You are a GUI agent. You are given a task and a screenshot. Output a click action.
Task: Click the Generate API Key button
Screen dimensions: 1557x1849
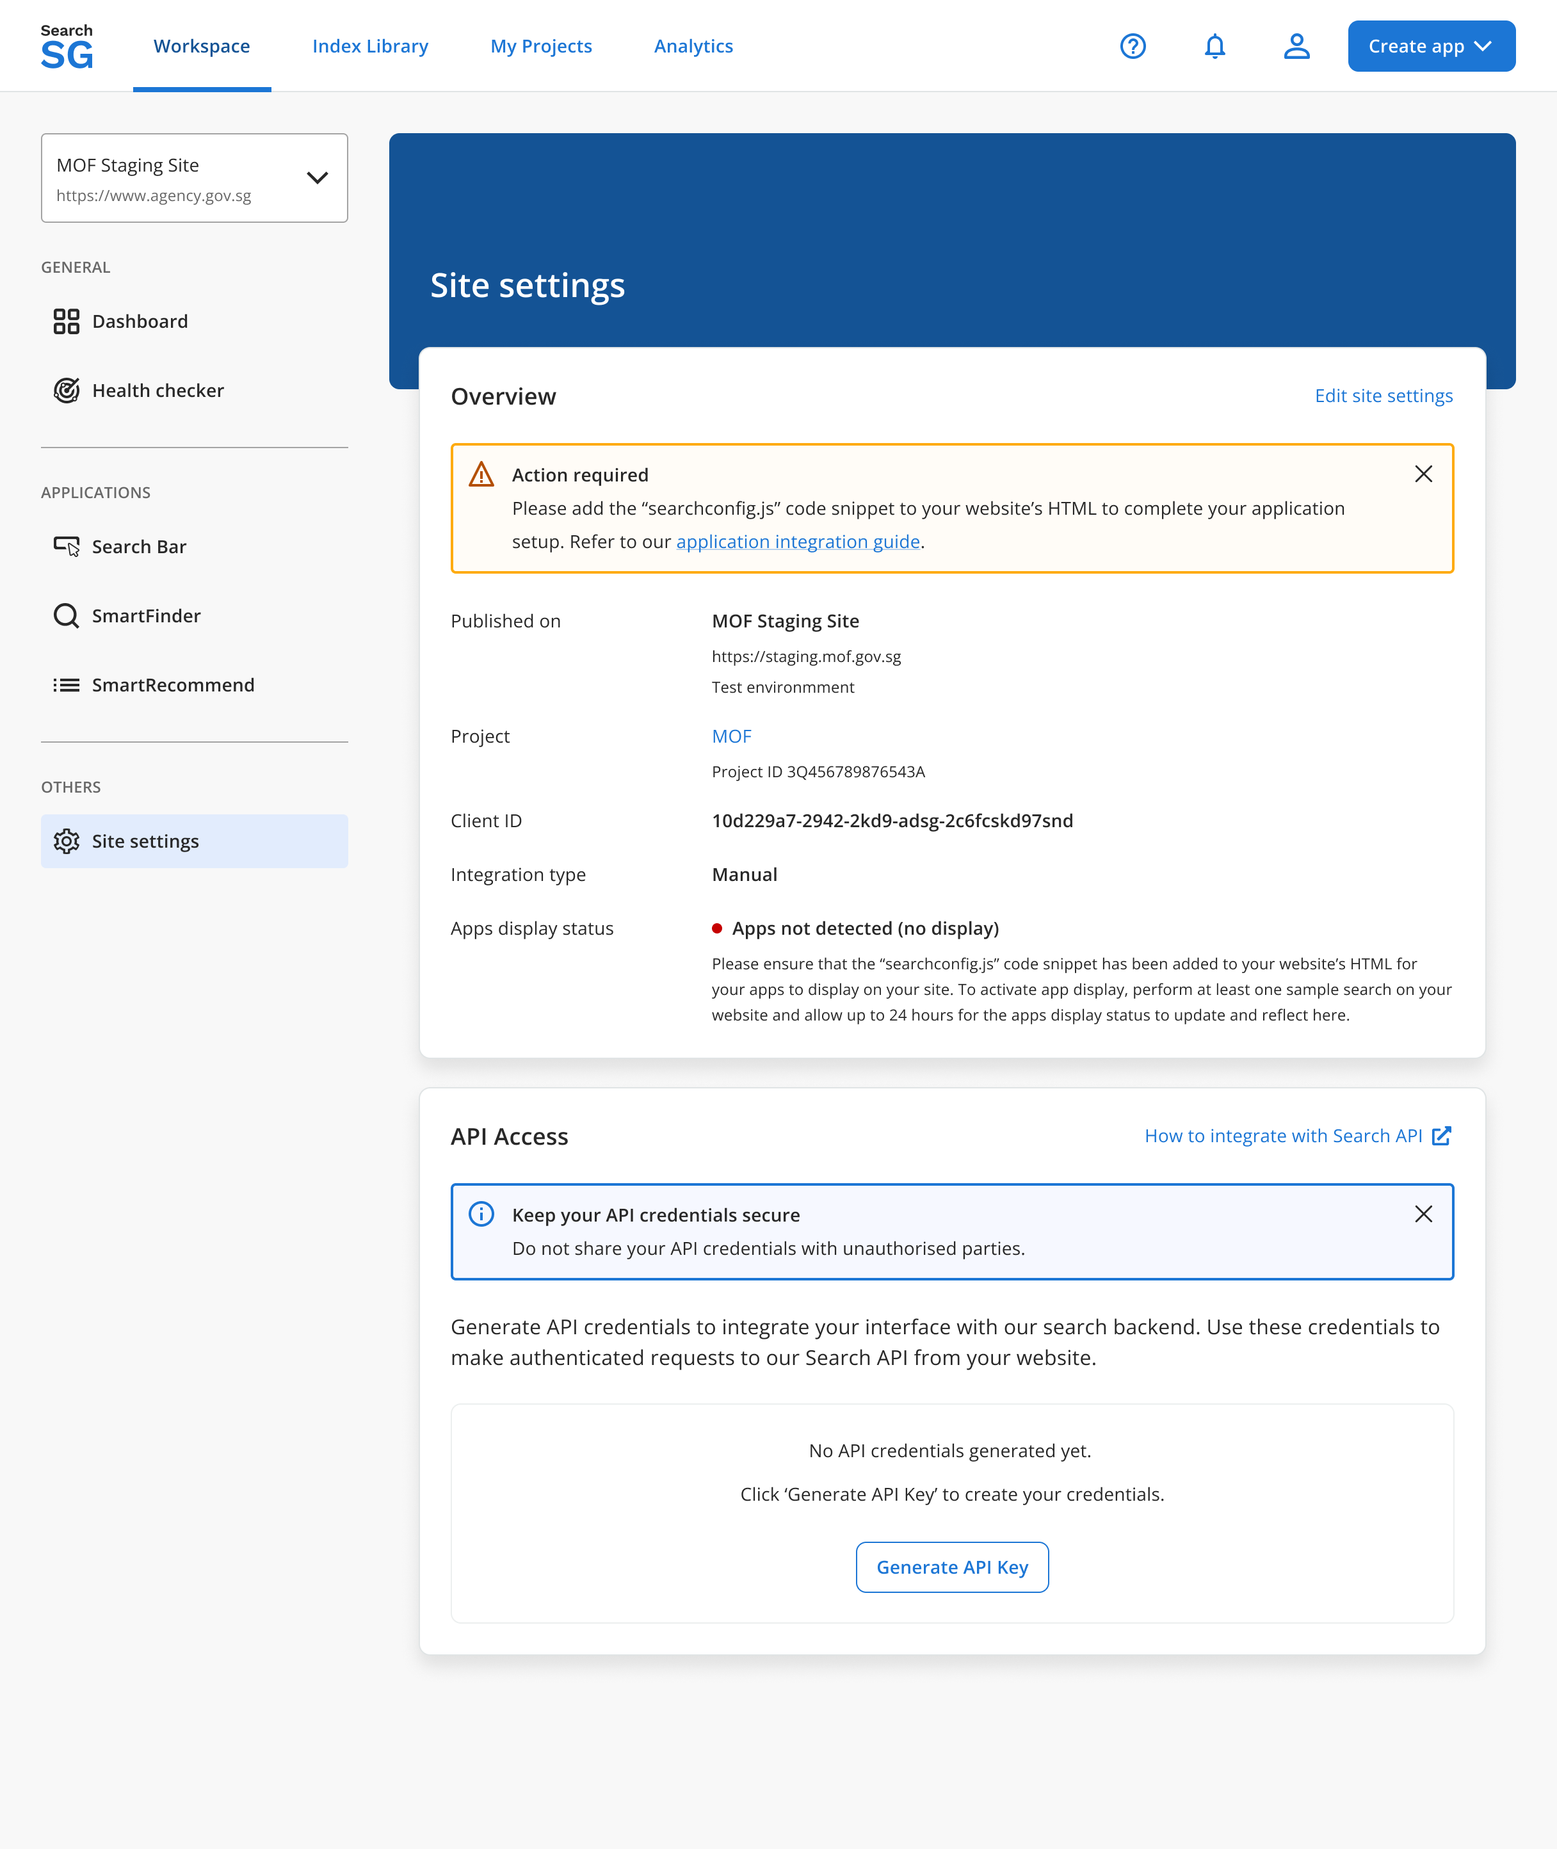coord(951,1567)
